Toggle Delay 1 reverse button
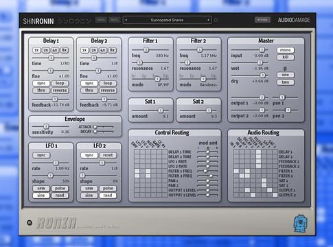333x247 pixels. 60,91
